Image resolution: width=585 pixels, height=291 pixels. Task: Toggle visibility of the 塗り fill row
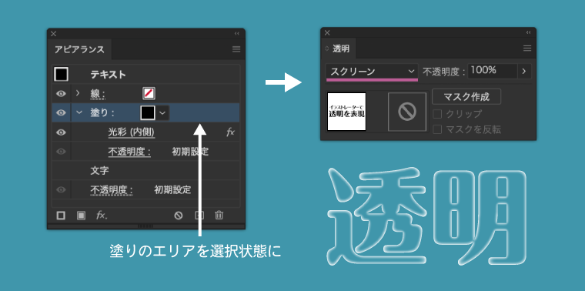point(61,112)
